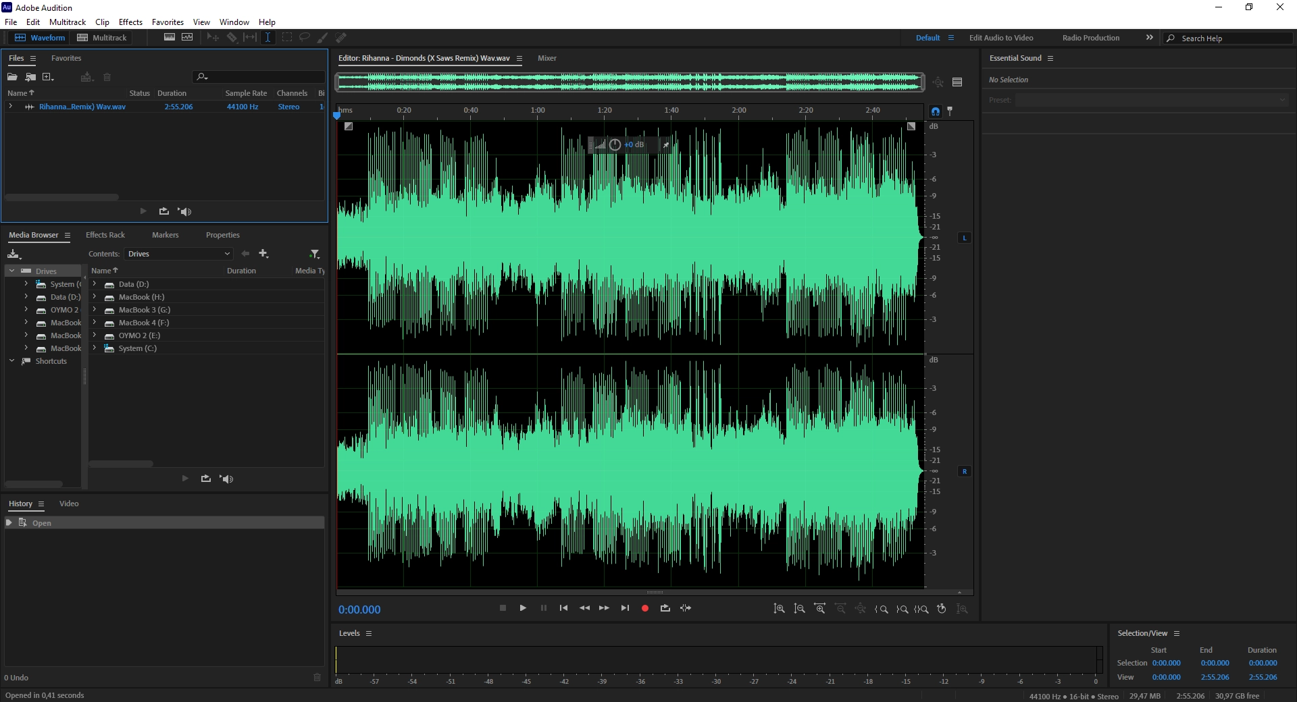1297x702 pixels.
Task: Open the media type filter in Media Browser
Action: (x=314, y=254)
